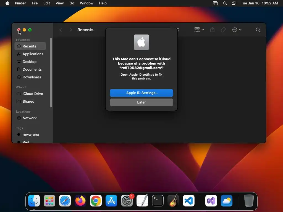This screenshot has width=283, height=212.
Task: Open Trash from the Dock
Action: click(249, 201)
